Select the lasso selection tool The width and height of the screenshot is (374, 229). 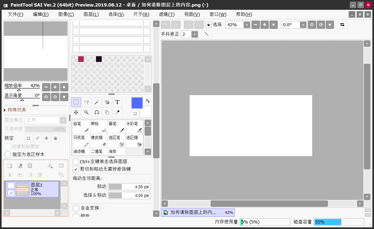click(86, 102)
